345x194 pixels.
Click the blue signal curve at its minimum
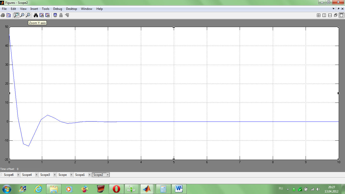point(29,146)
